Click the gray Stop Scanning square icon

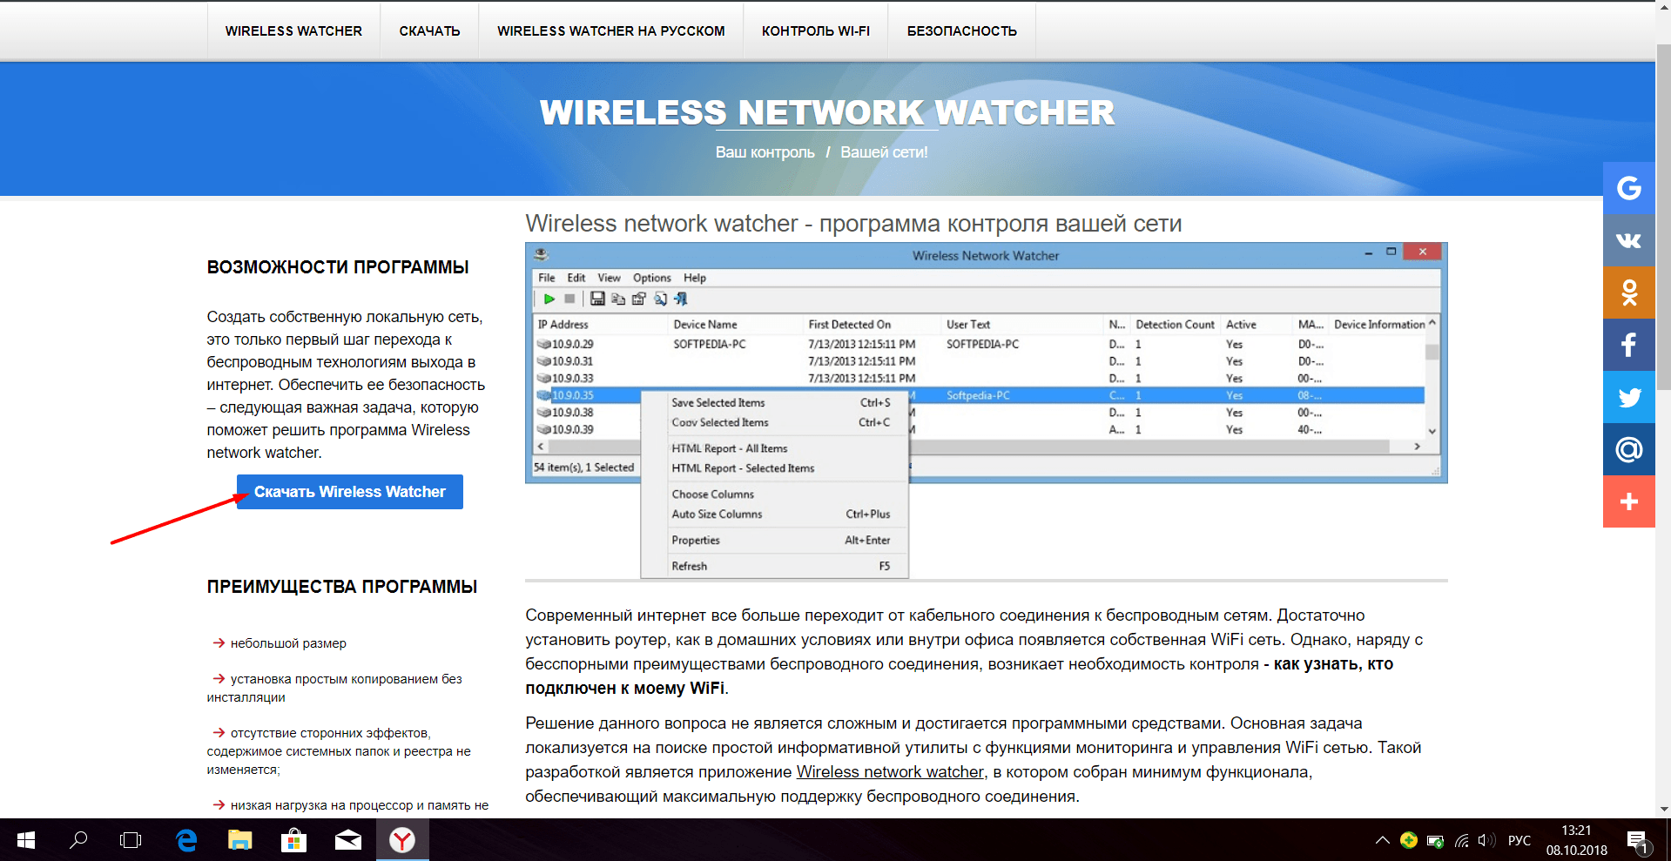coord(569,299)
